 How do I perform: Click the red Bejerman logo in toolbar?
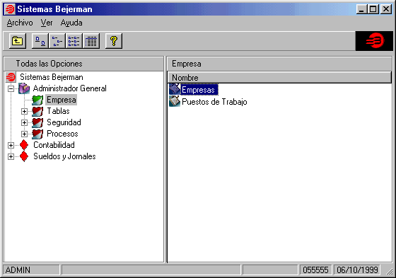[x=374, y=41]
